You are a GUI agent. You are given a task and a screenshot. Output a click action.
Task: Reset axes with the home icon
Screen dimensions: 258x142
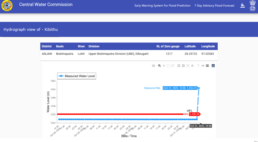click(192, 66)
